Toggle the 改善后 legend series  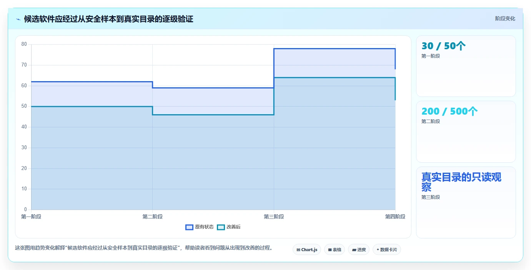tap(229, 227)
